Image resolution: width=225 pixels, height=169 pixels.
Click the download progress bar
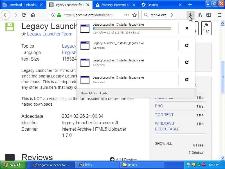click(132, 28)
